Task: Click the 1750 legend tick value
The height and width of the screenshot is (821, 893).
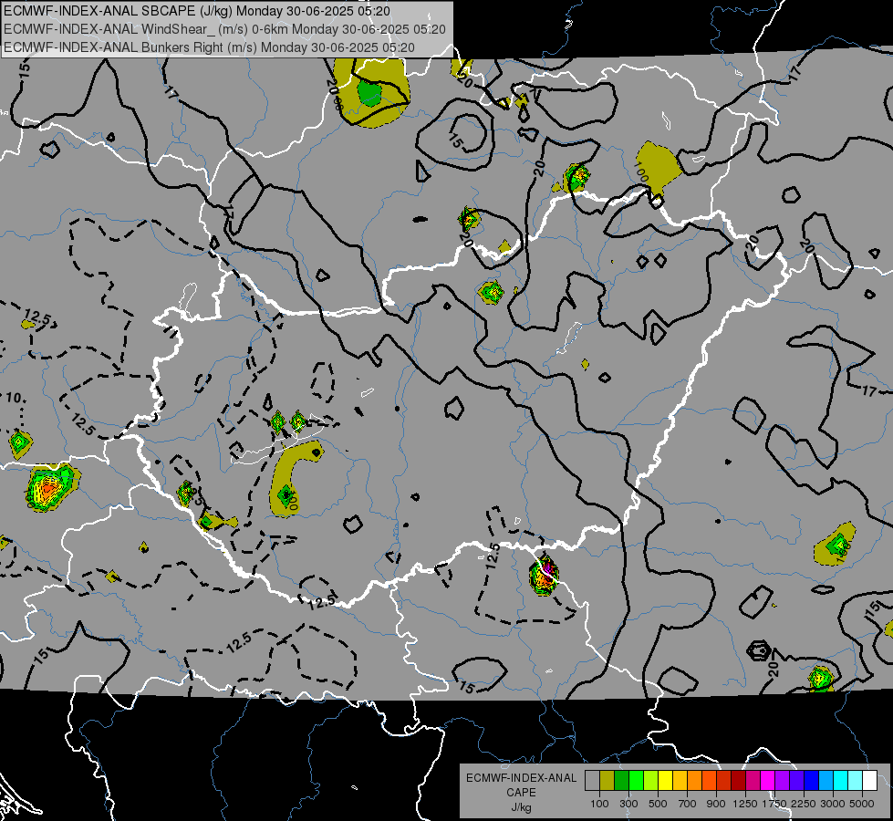Action: [x=774, y=804]
